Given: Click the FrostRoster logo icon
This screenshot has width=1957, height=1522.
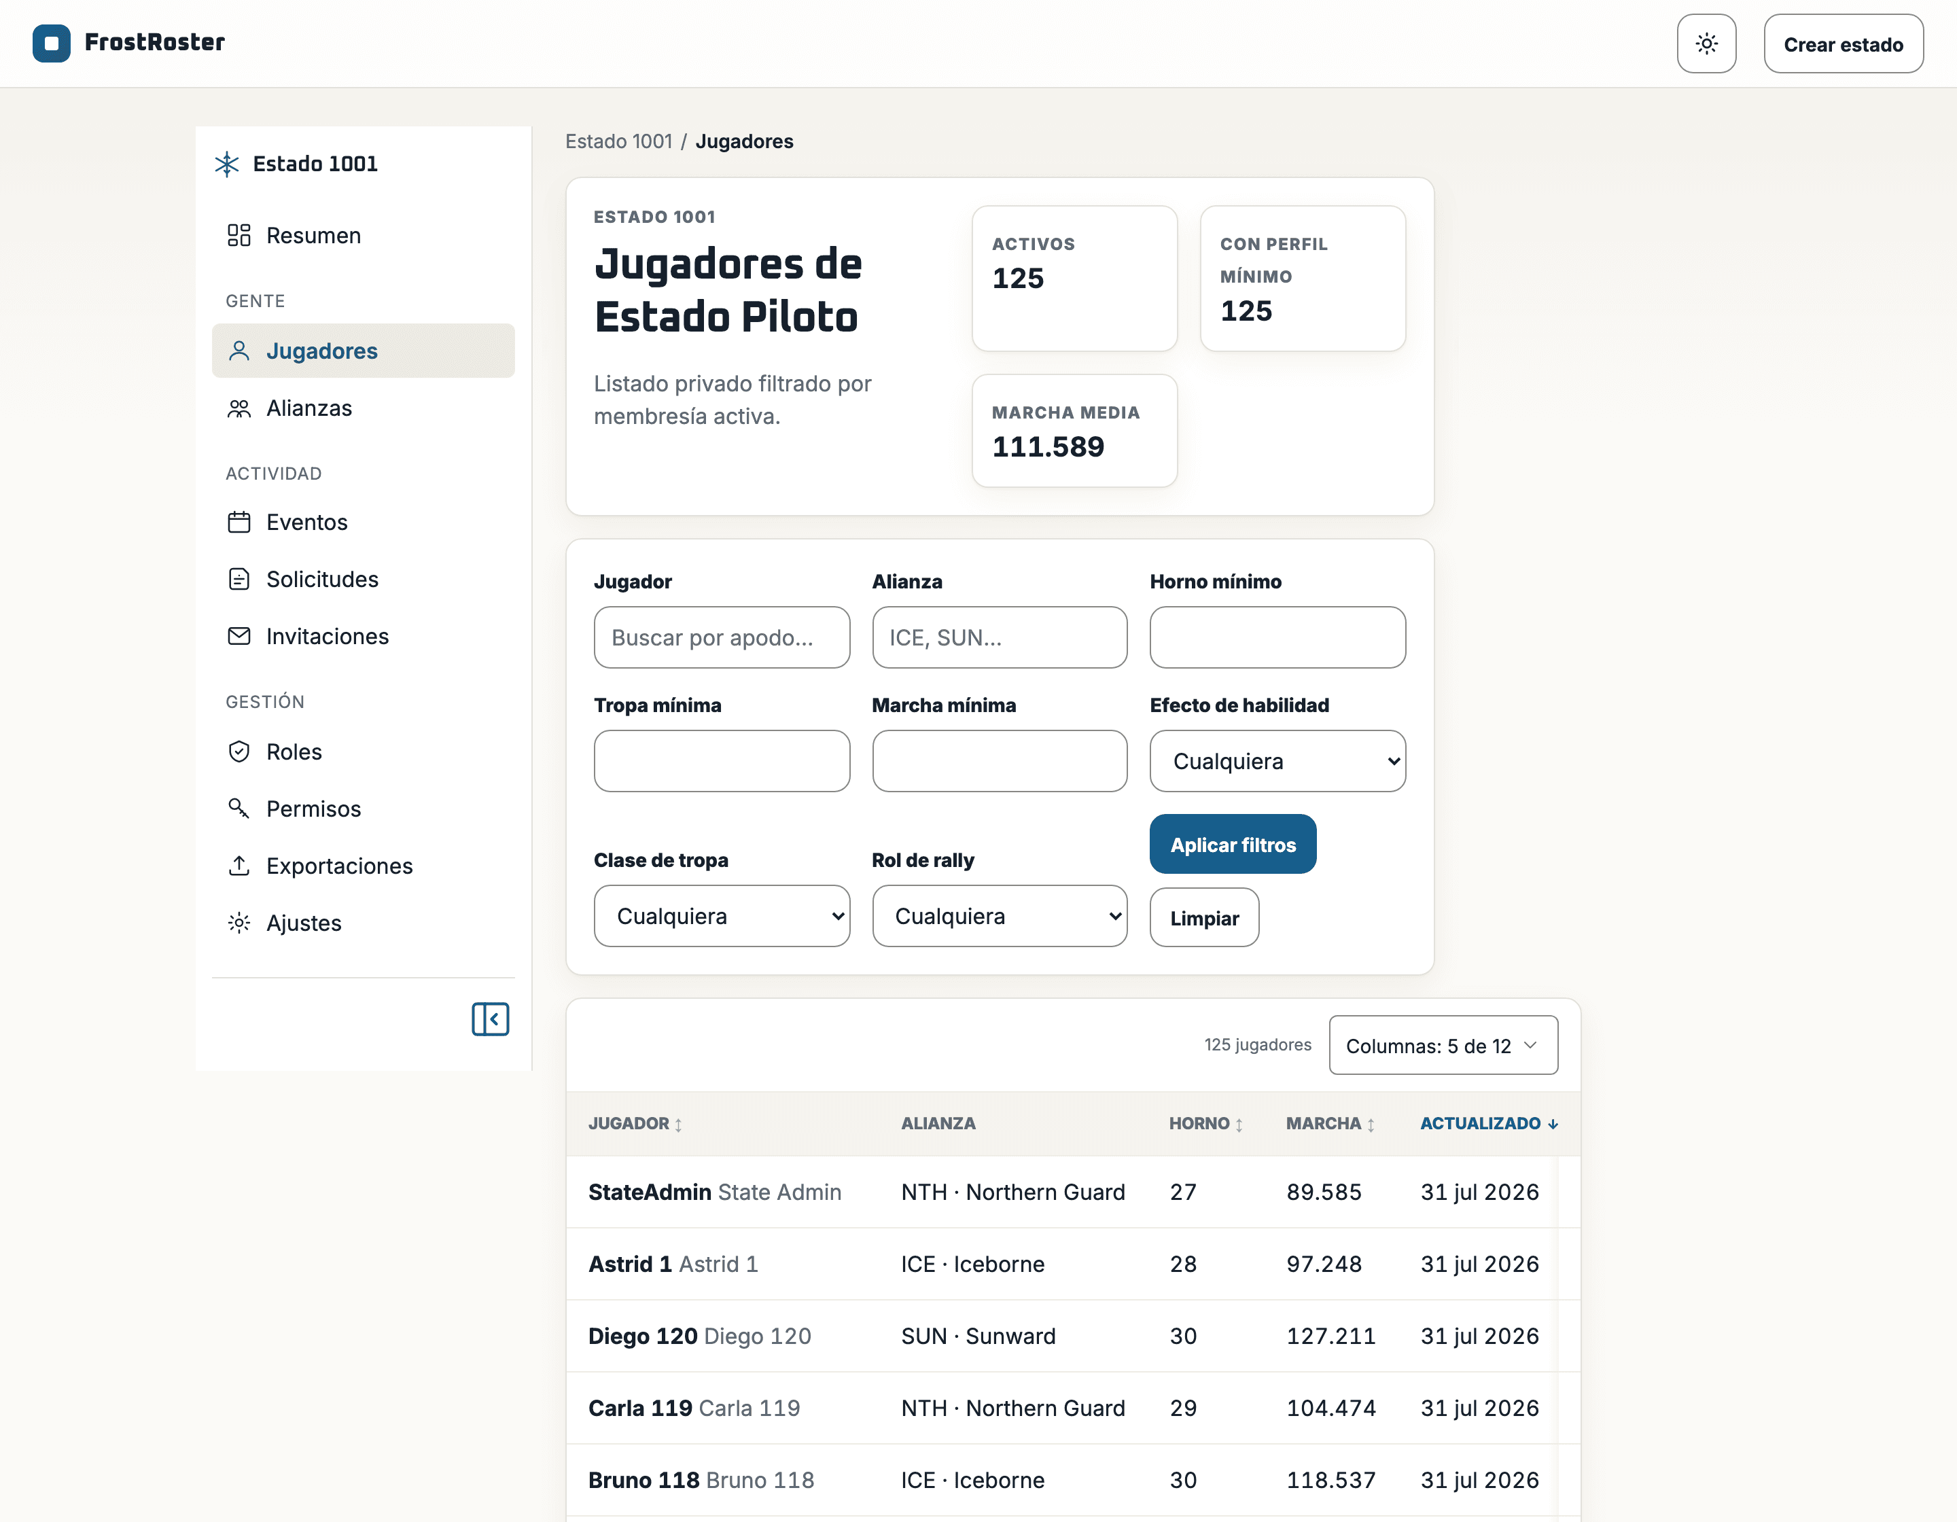Looking at the screenshot, I should (51, 43).
